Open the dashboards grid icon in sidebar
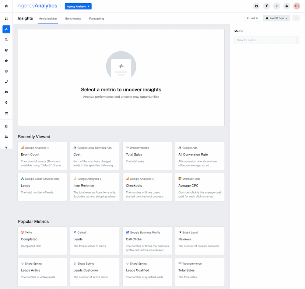Screen dimensions: 305x289 (6, 19)
